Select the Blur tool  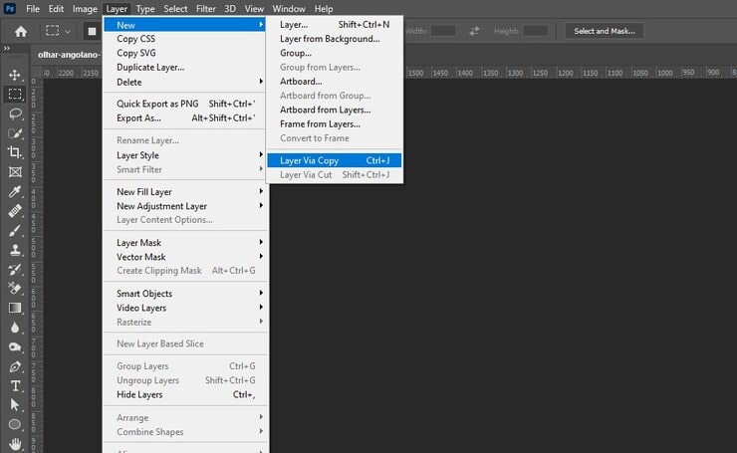pos(15,328)
